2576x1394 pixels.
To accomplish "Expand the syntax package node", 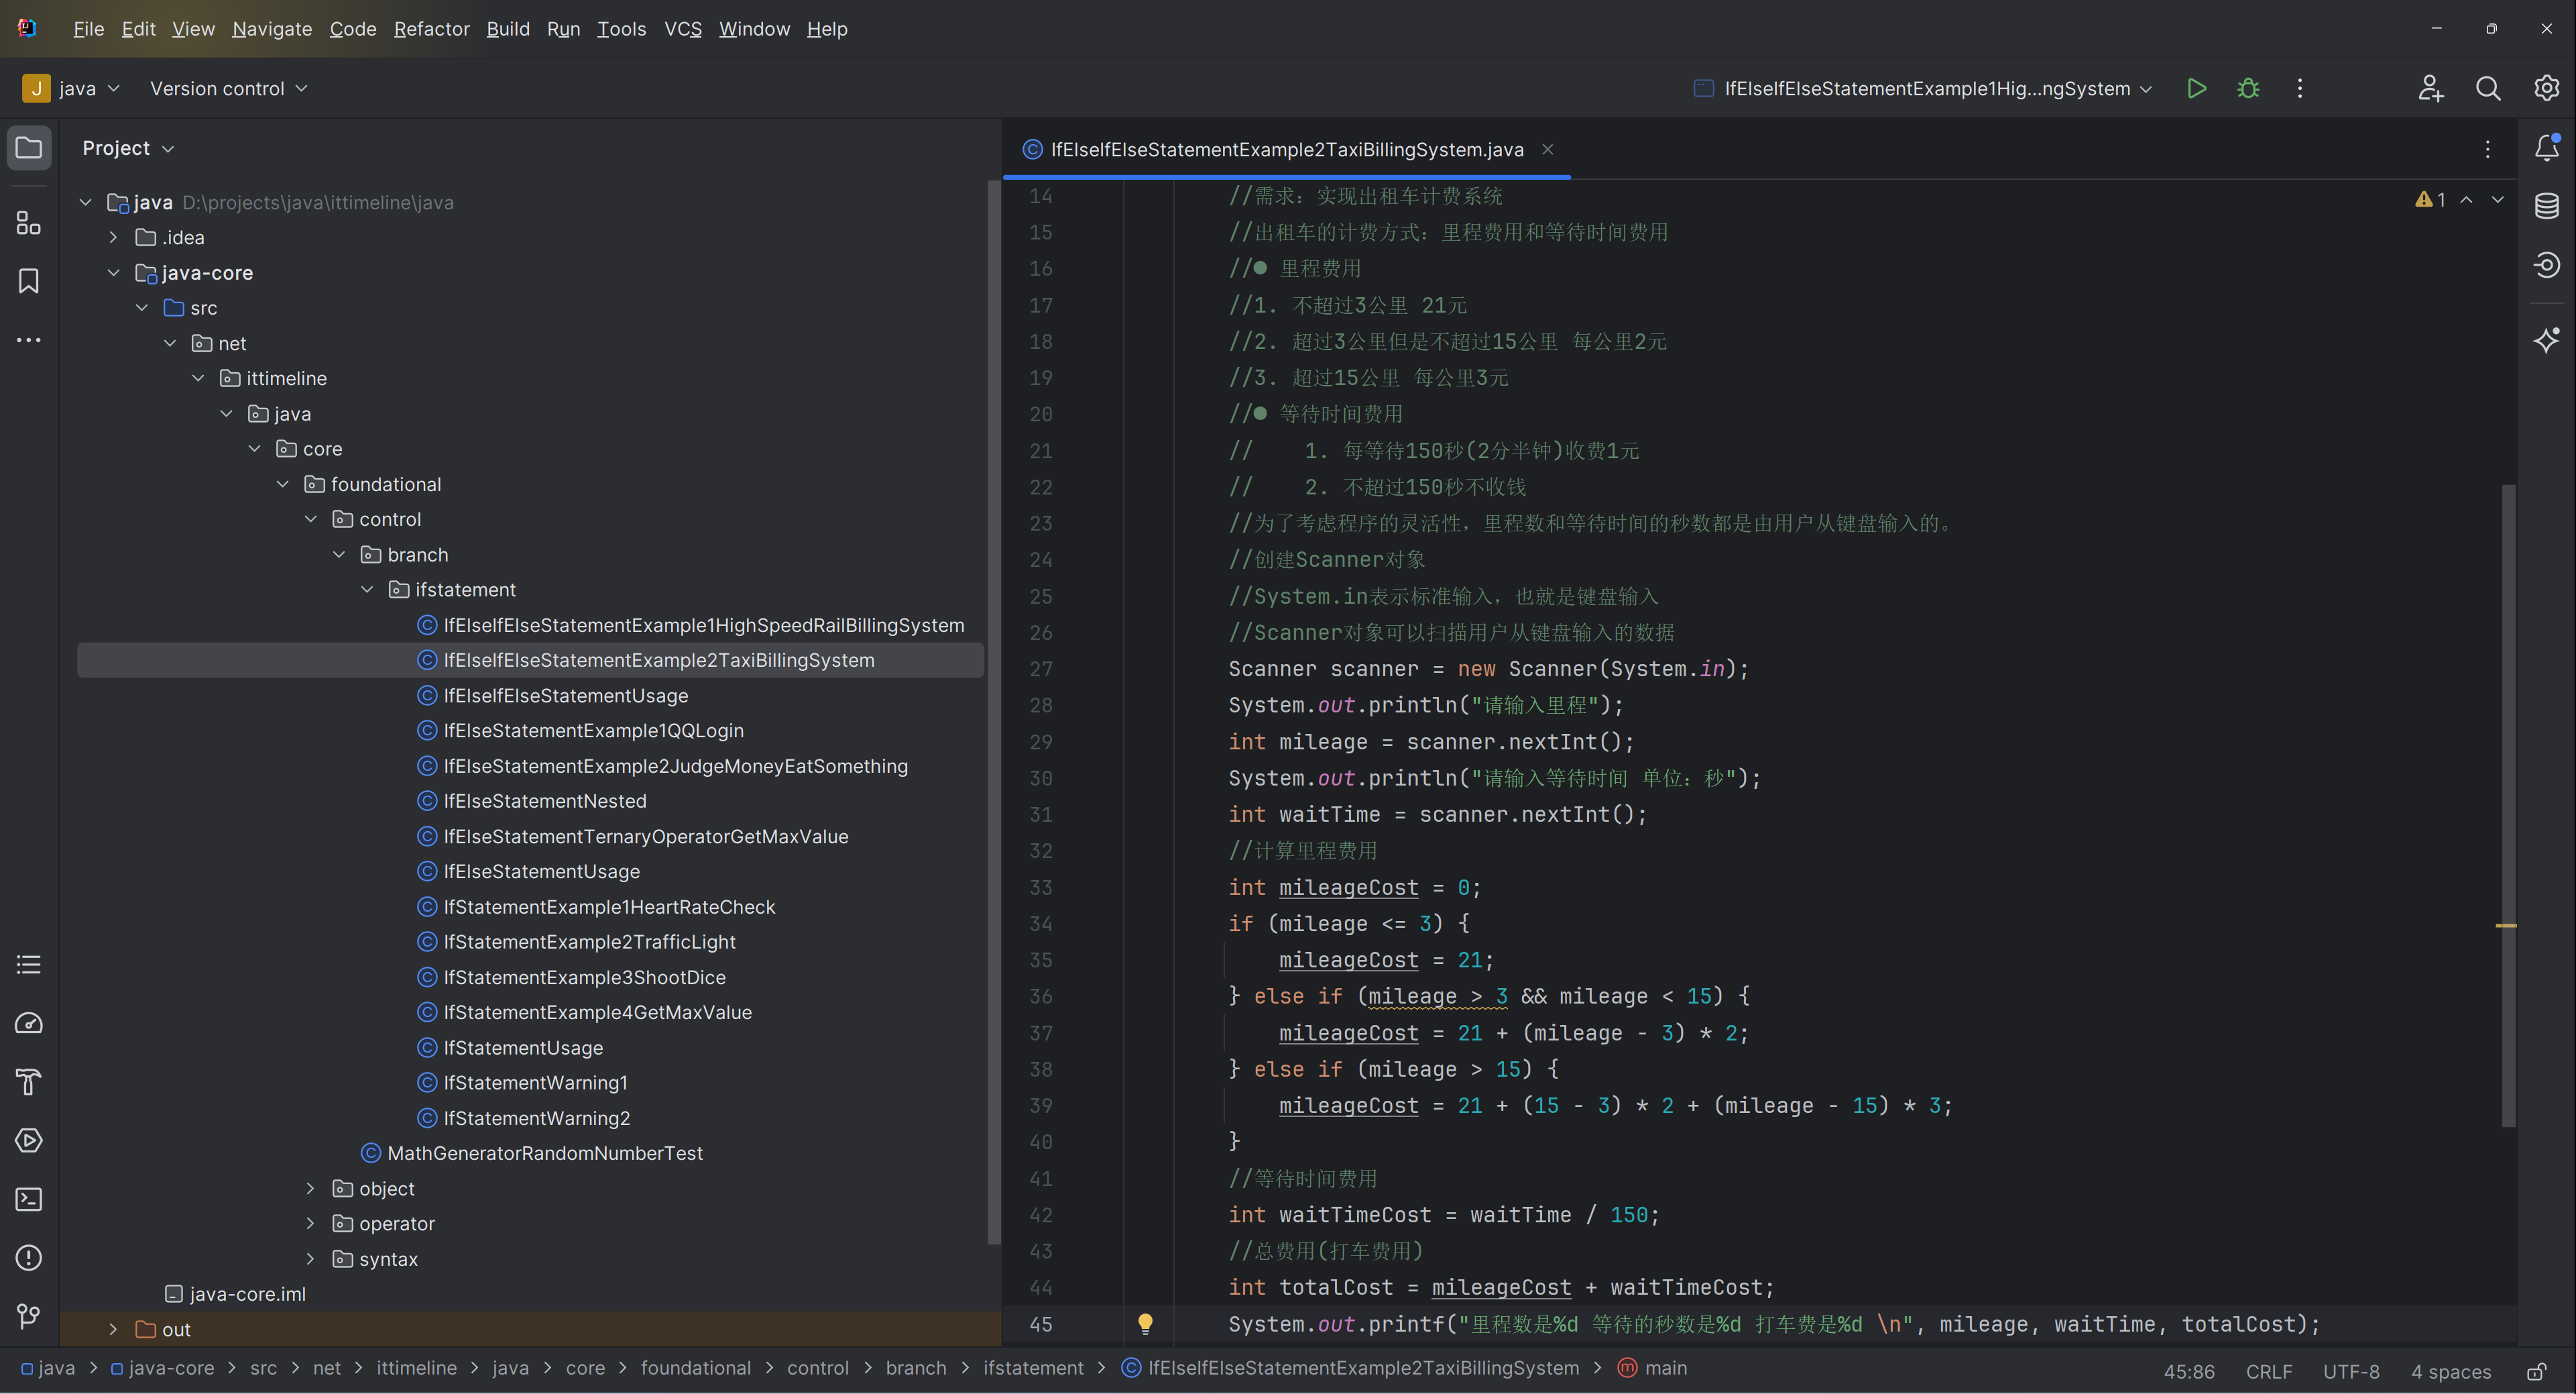I will click(x=310, y=1258).
